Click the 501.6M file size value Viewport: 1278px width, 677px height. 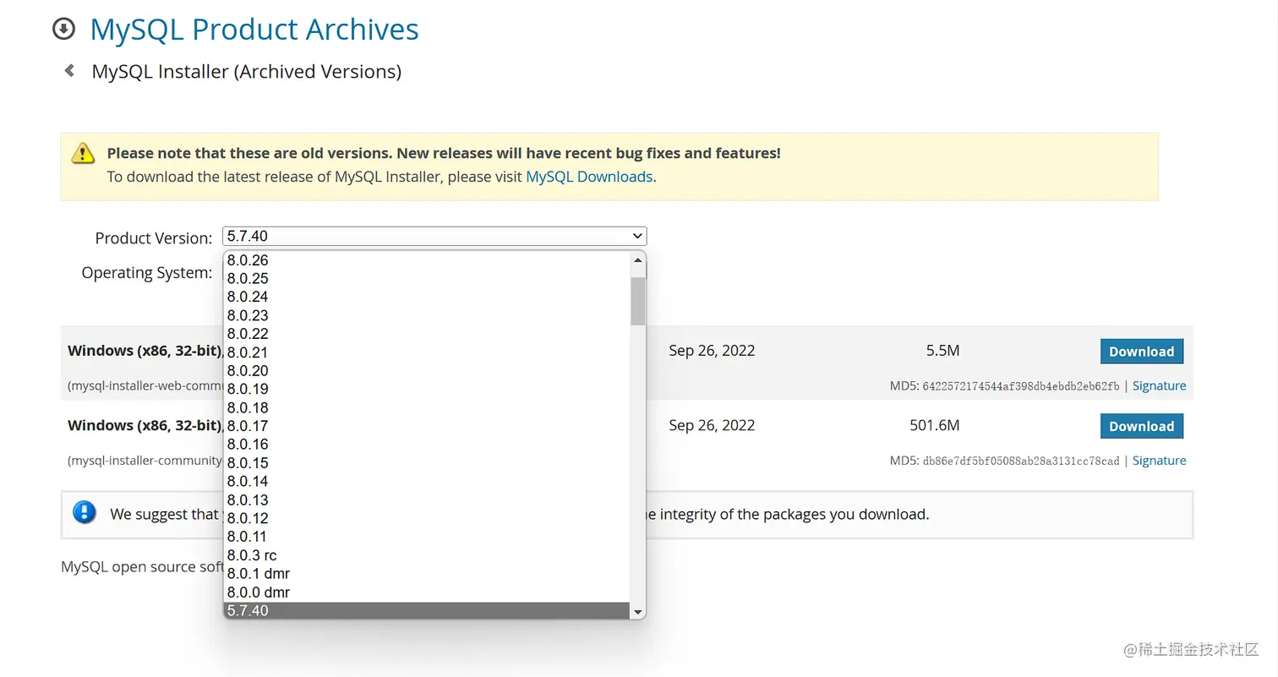point(935,425)
